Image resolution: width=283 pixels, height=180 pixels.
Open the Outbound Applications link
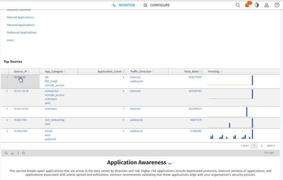(x=22, y=32)
